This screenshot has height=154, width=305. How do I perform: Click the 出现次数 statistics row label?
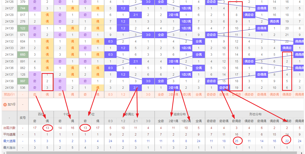click(x=9, y=128)
